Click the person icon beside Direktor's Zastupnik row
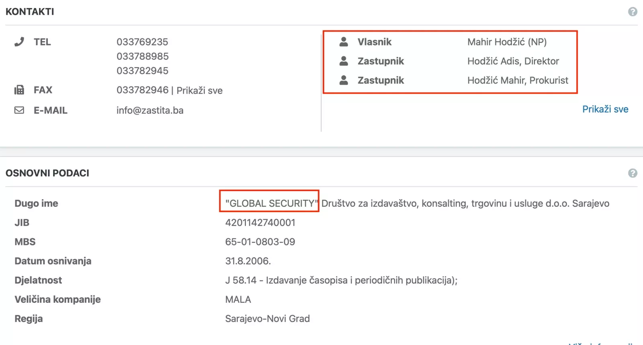 tap(344, 61)
